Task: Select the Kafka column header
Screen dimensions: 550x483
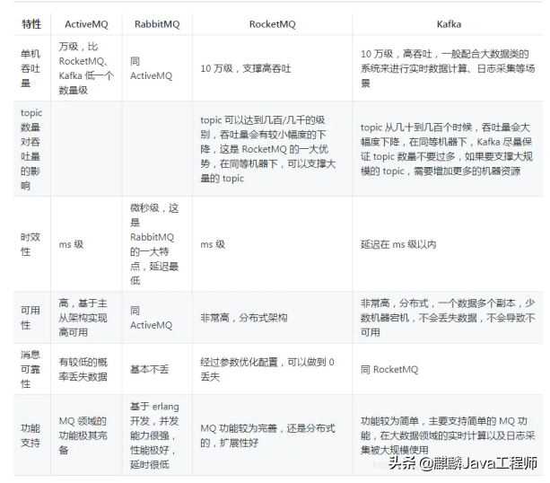Action: [449, 24]
